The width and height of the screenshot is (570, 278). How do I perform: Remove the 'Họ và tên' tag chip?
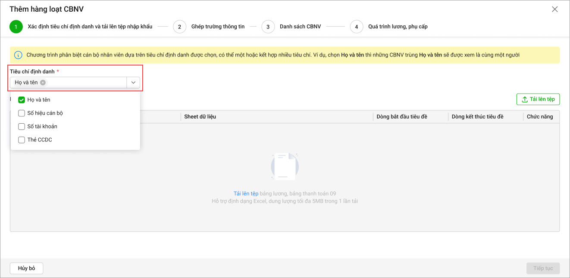tap(43, 82)
